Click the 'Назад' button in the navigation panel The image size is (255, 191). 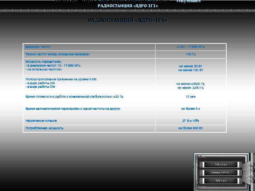point(221,164)
